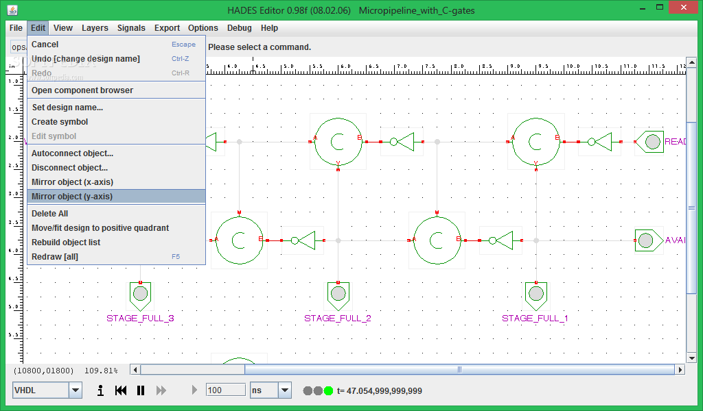Click the green simulation status light
This screenshot has width=703, height=411.
329,391
